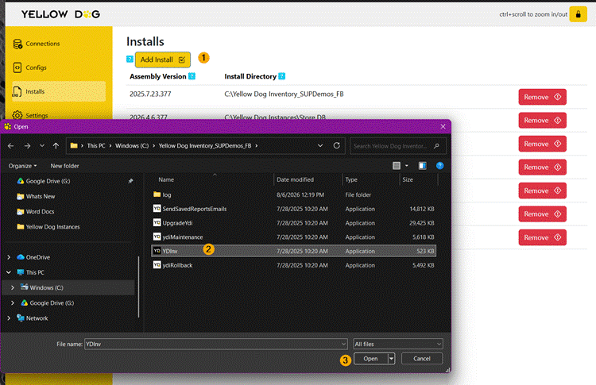This screenshot has height=385, width=596.
Task: Click the Open button
Action: pos(370,359)
